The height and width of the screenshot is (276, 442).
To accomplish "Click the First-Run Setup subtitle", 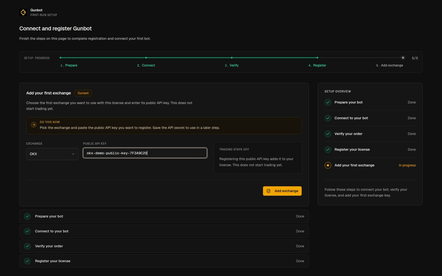I will (44, 15).
